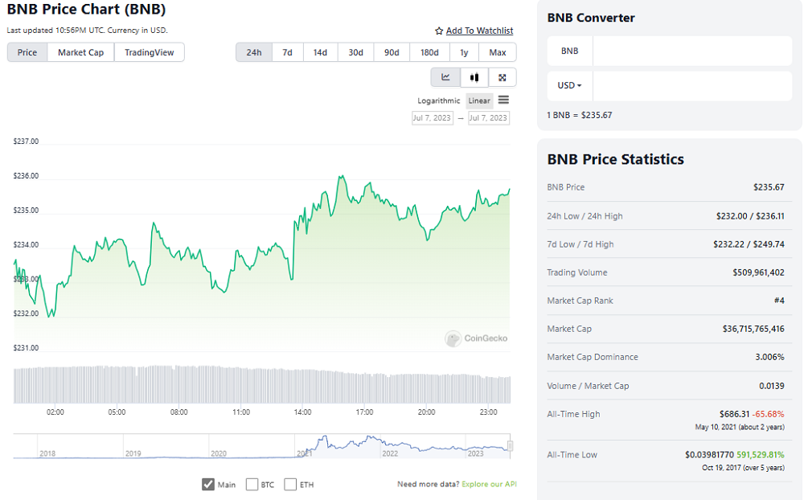The height and width of the screenshot is (500, 804).
Task: Click the BNB Price value $235.67
Action: [769, 187]
